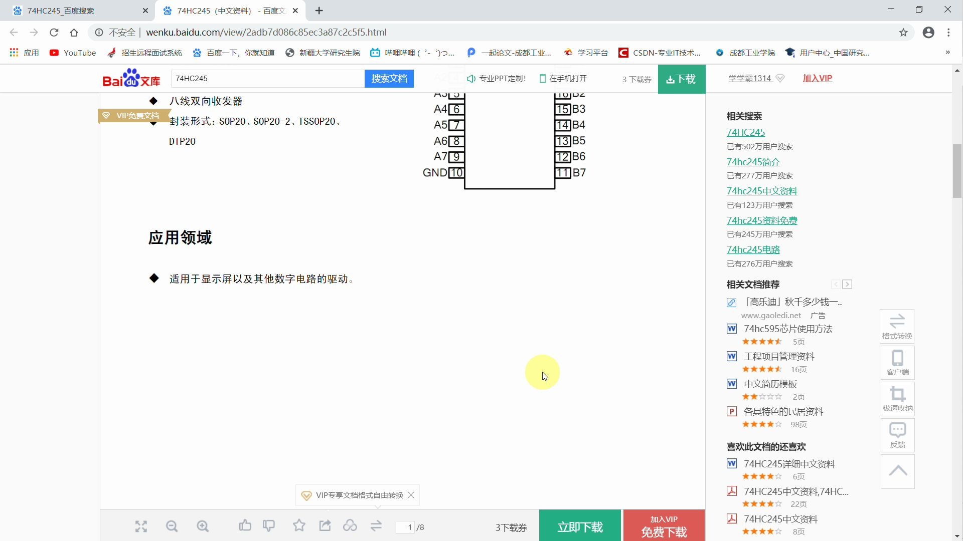Go to the browser home page icon
This screenshot has height=541, width=963.
74,33
